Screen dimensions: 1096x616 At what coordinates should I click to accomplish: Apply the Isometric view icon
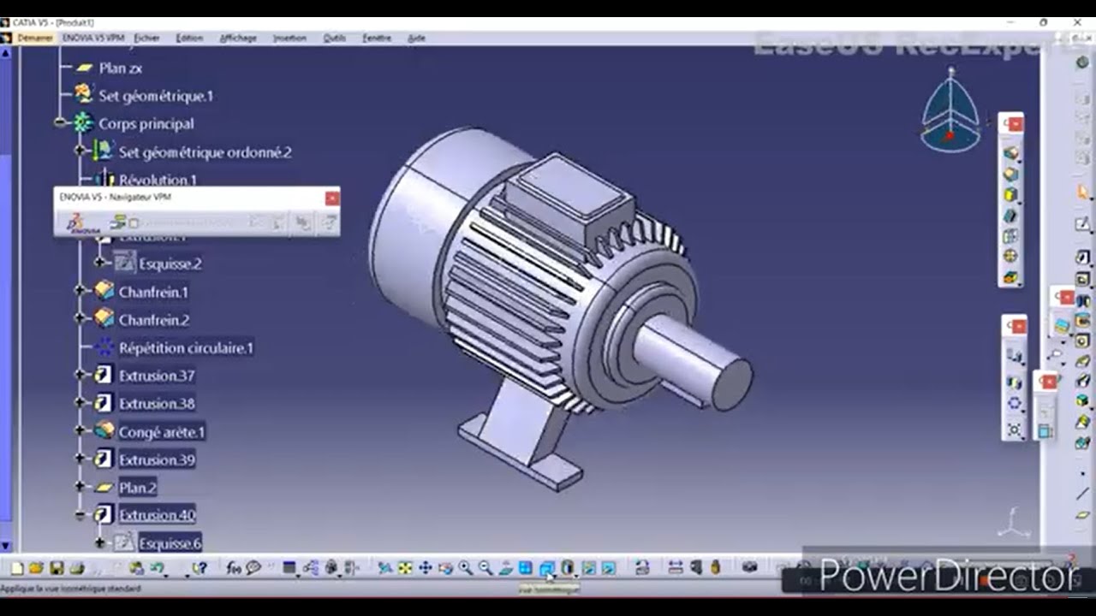[547, 567]
